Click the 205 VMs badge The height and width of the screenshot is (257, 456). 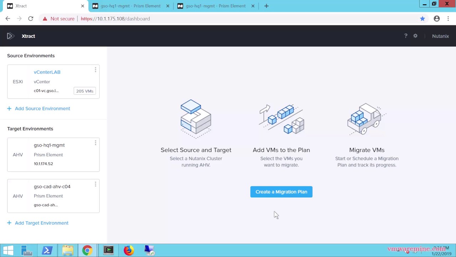click(x=85, y=91)
